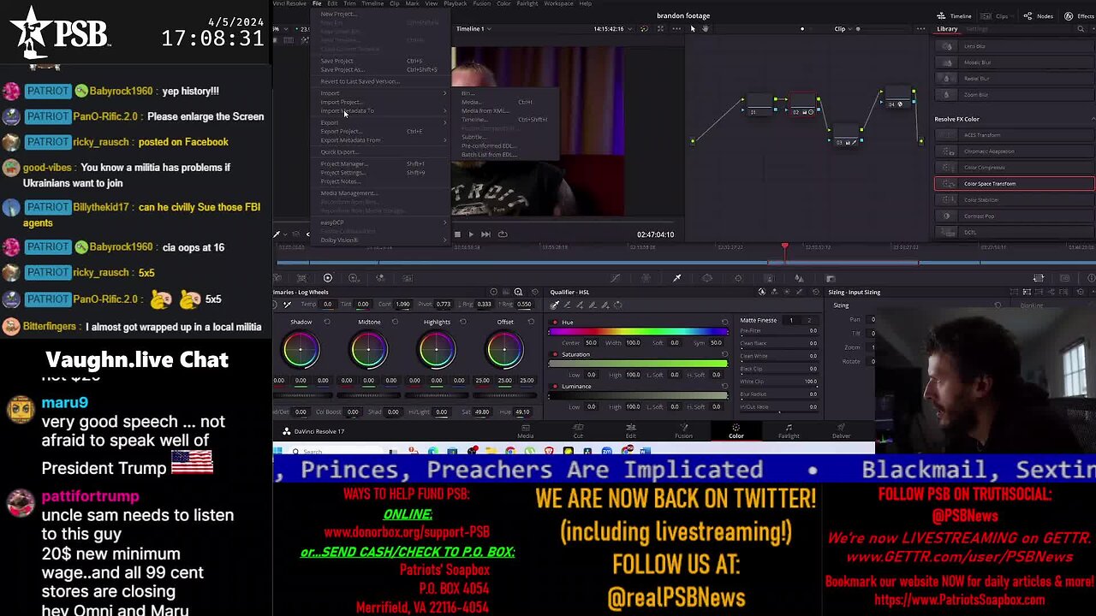
Task: Select the Mosaic Blur effect
Action: pos(1014,62)
